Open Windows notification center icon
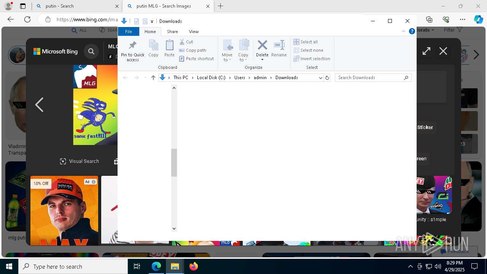The image size is (487, 274). [x=475, y=266]
